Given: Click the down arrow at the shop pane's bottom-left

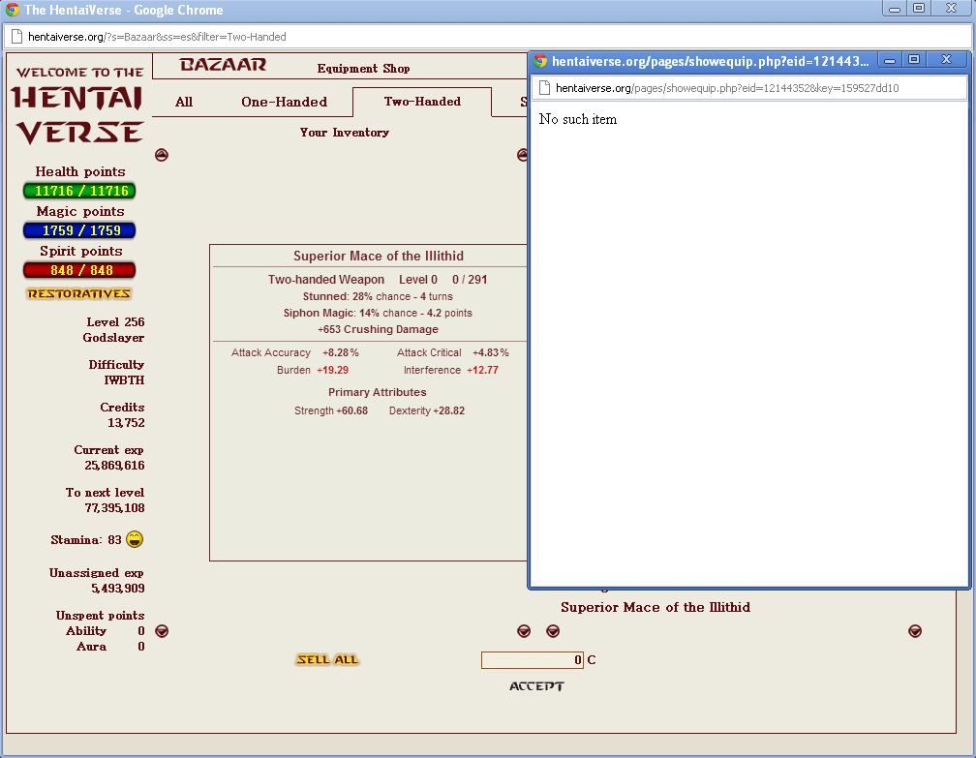Looking at the screenshot, I should coord(553,631).
